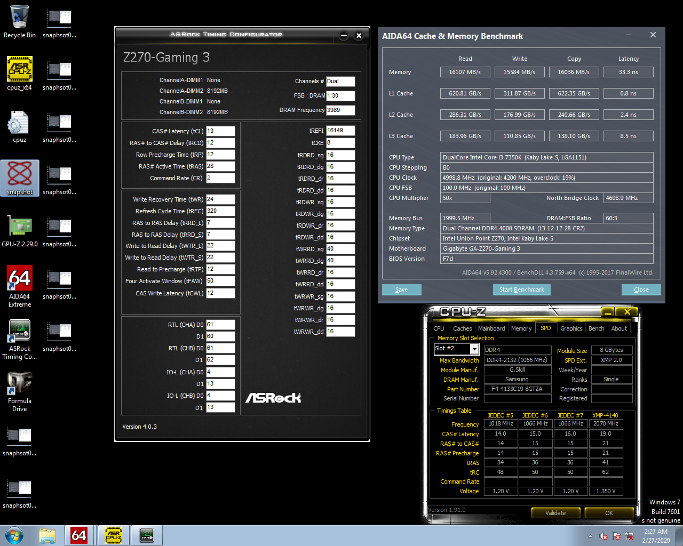
Task: Click Start Benchmark in AIDA64
Action: [x=522, y=290]
